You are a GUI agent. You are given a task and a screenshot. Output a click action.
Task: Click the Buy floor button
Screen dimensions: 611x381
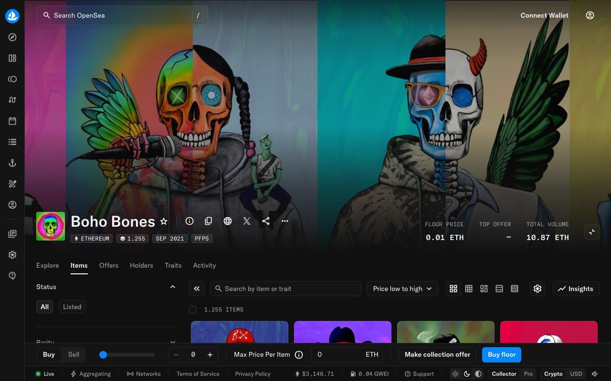(502, 354)
